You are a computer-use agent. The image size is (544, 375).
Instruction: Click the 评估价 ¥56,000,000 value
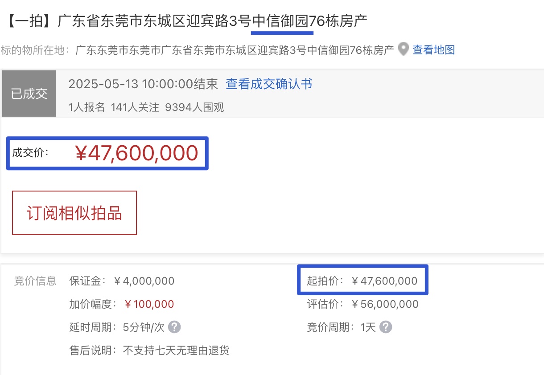pos(385,304)
